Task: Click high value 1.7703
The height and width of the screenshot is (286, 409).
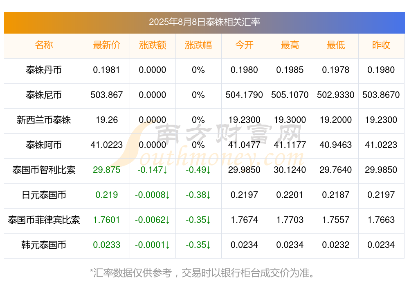Action: tap(290, 220)
